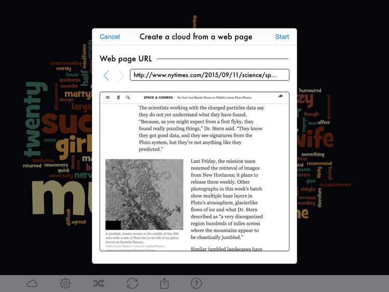Tap the word 'invitation' in the cloud
The width and height of the screenshot is (389, 292).
coord(43,160)
